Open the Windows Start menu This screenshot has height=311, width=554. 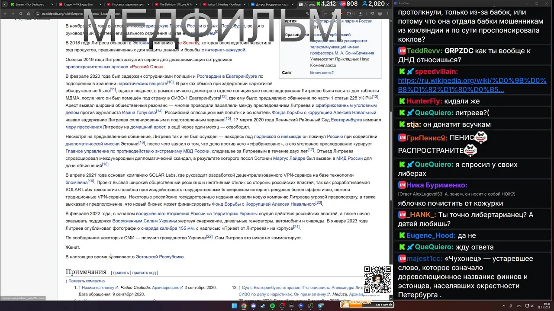[234, 306]
